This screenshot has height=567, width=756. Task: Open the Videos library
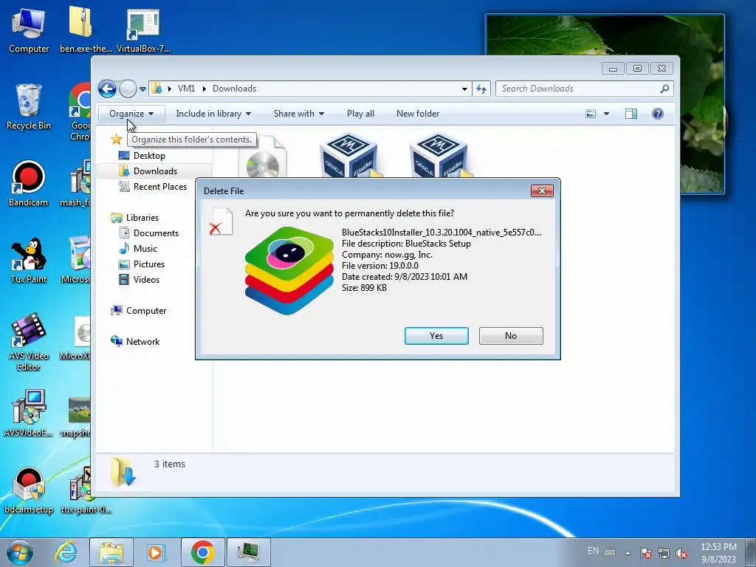tap(146, 280)
